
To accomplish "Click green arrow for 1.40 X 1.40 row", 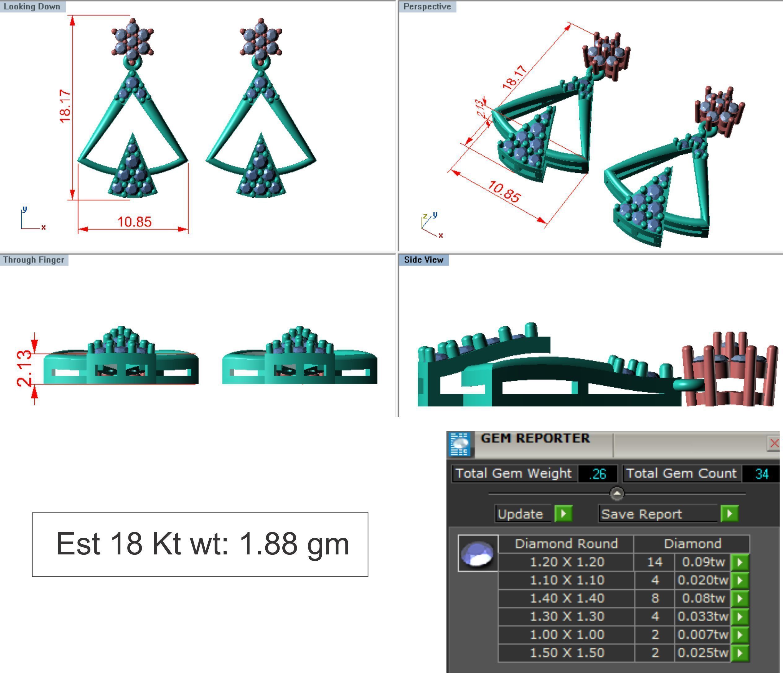I will pyautogui.click(x=740, y=598).
